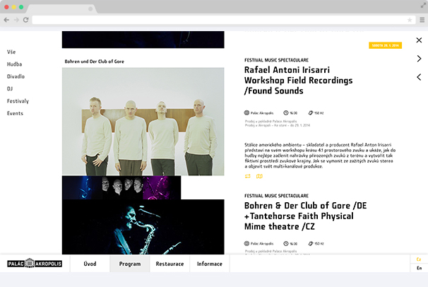Click the Palác Akropolis venue icon
This screenshot has height=287, width=428.
tap(247, 112)
